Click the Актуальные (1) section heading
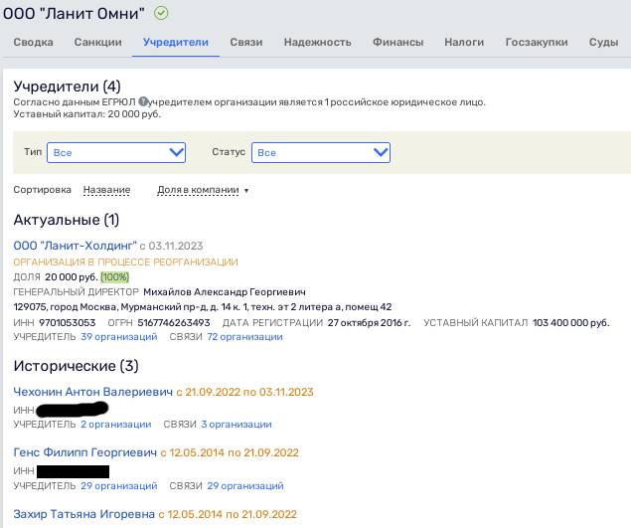631x528 pixels. tap(67, 220)
